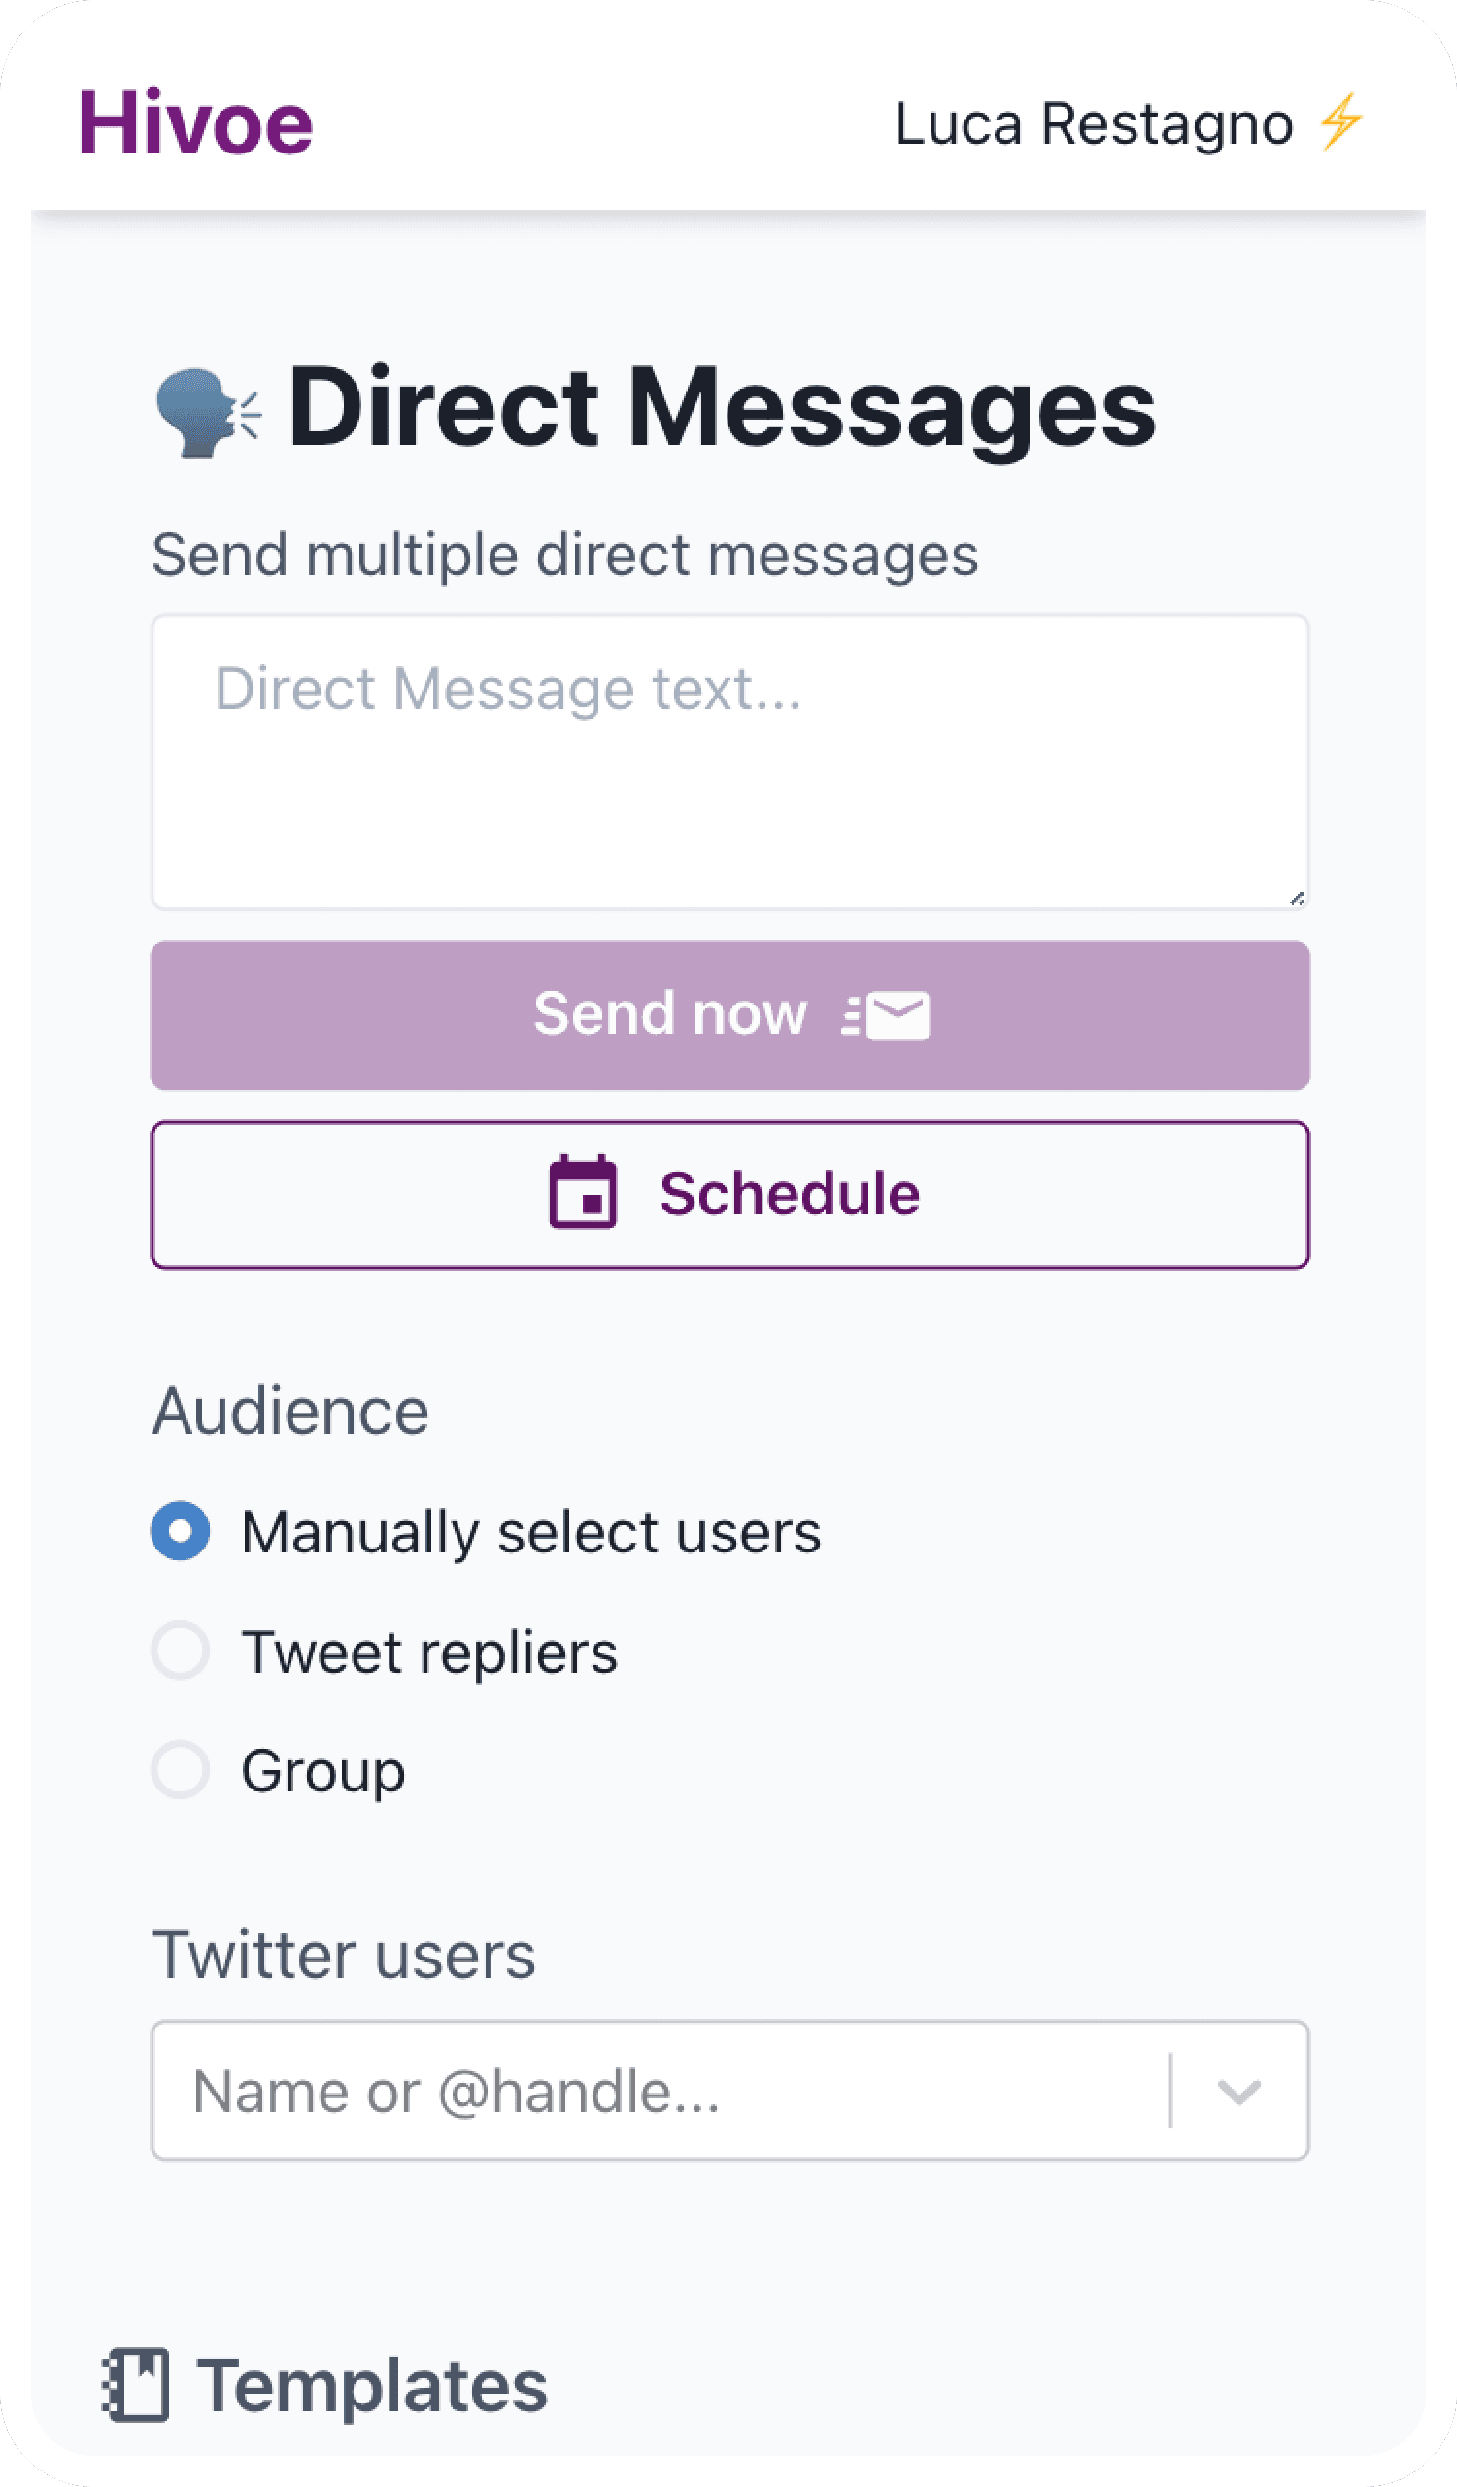Click the Send now button

tap(730, 1015)
